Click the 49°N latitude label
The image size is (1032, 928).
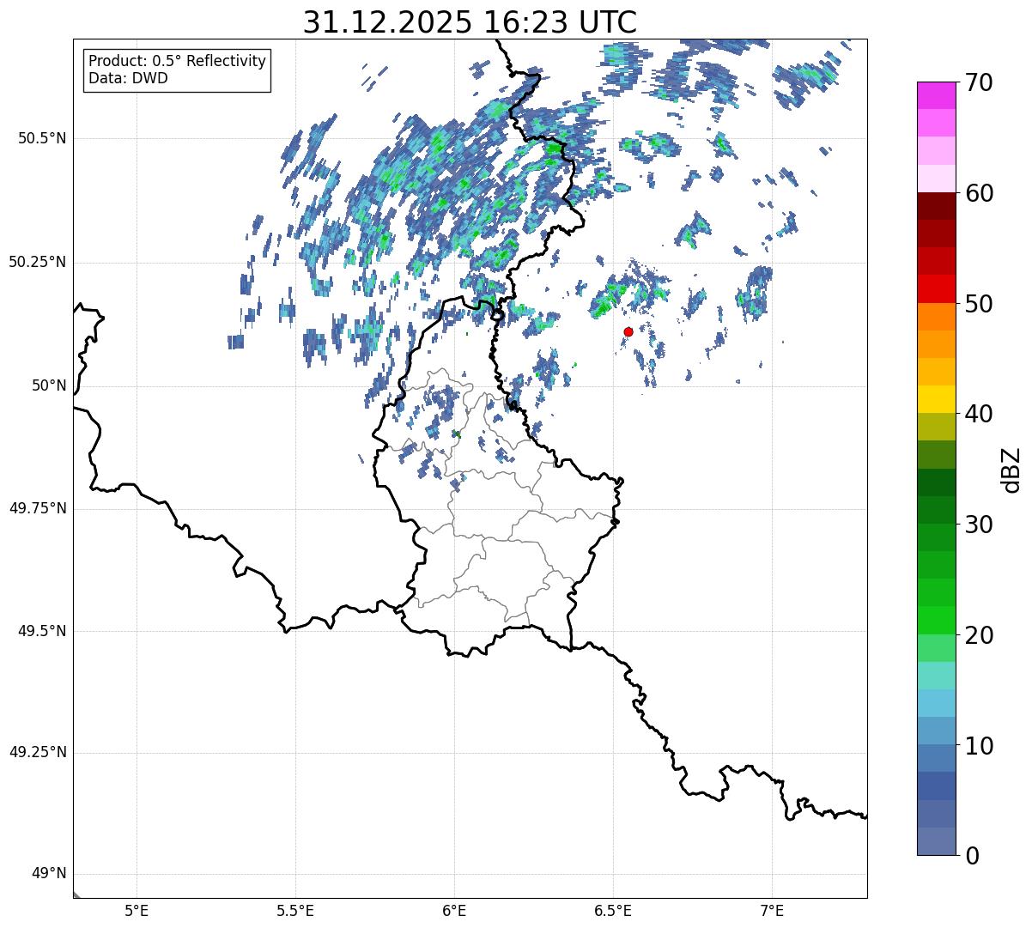(49, 874)
